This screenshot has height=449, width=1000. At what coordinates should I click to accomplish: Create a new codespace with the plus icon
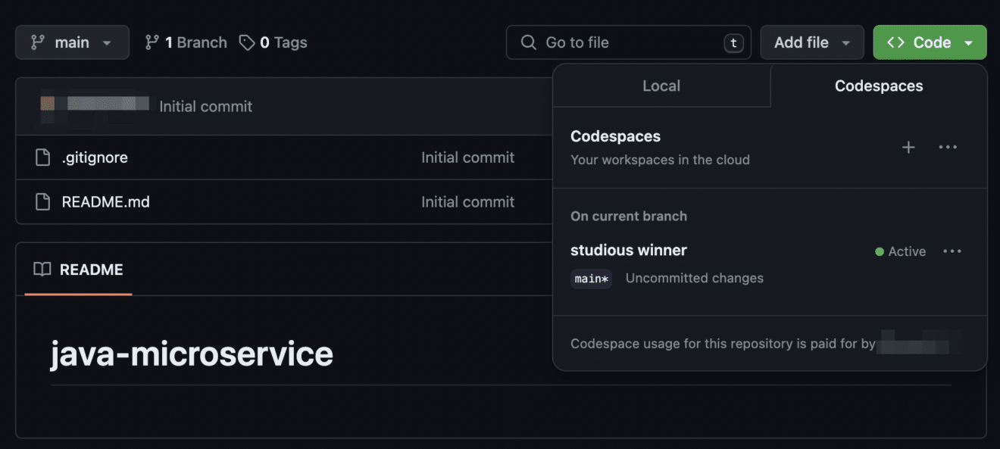tap(908, 148)
